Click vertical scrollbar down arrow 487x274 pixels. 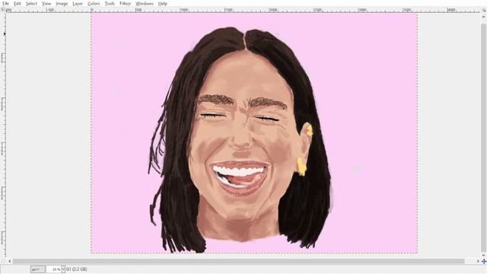point(484,255)
